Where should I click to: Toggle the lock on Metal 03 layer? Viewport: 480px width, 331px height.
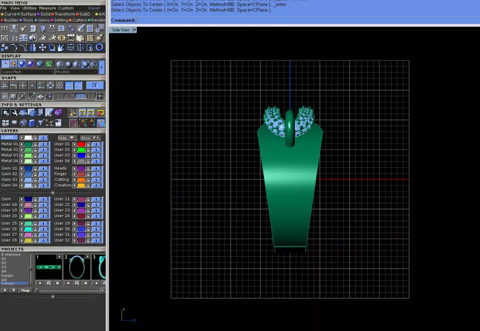(35, 156)
